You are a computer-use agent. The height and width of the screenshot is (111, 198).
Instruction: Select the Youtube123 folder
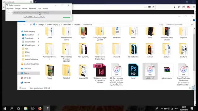click(83, 72)
